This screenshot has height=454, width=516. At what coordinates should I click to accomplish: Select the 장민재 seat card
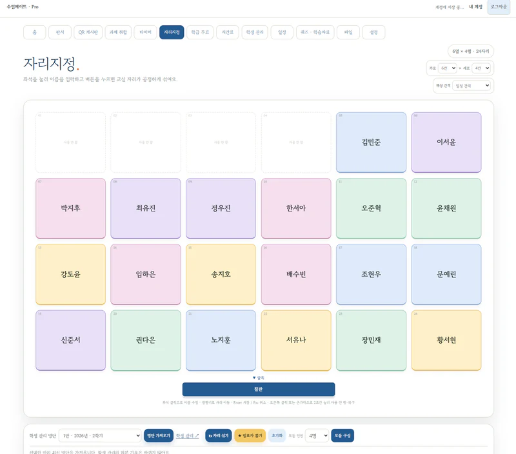pyautogui.click(x=372, y=340)
